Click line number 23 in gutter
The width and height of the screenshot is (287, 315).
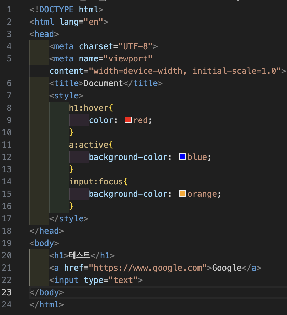point(6,292)
